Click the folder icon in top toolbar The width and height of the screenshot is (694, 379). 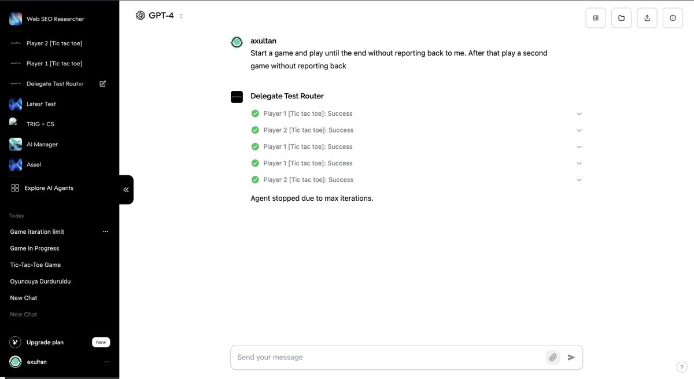tap(621, 18)
